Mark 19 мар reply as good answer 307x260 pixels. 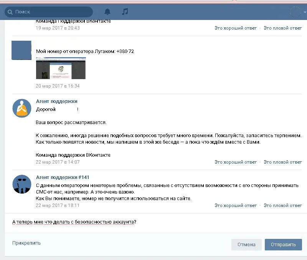pyautogui.click(x=235, y=28)
